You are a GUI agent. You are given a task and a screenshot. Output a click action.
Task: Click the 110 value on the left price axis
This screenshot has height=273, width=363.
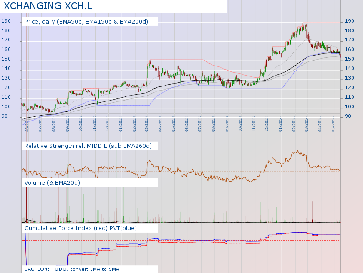pyautogui.click(x=6, y=97)
